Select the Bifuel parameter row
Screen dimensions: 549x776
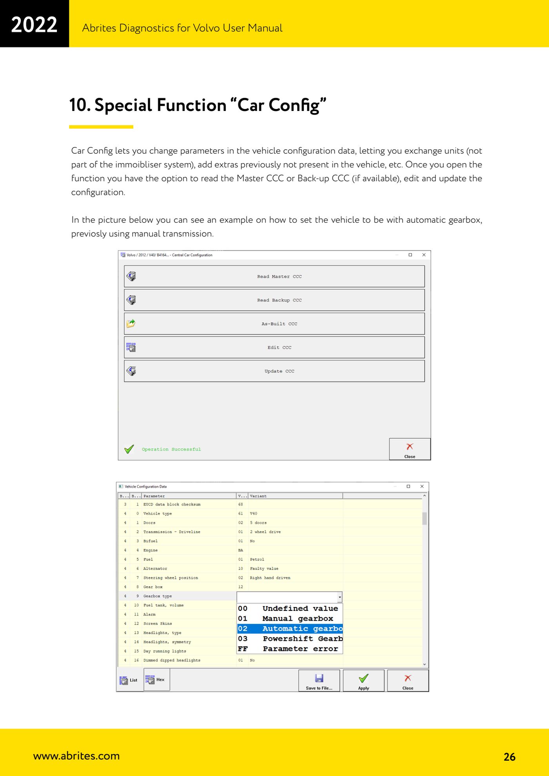[x=270, y=541]
